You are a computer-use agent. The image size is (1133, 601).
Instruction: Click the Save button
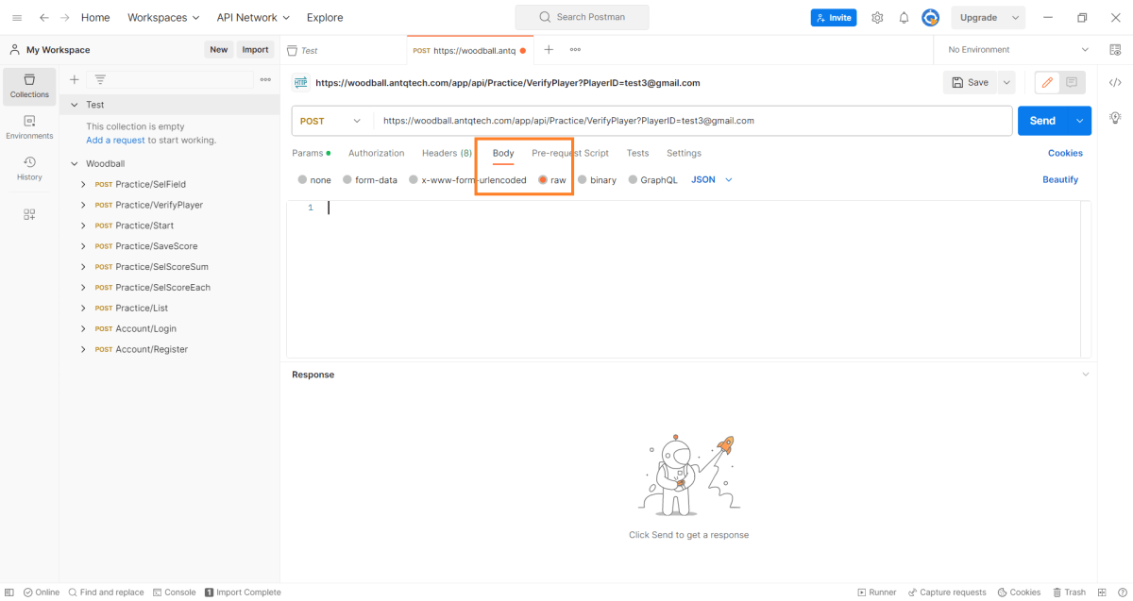click(x=971, y=83)
